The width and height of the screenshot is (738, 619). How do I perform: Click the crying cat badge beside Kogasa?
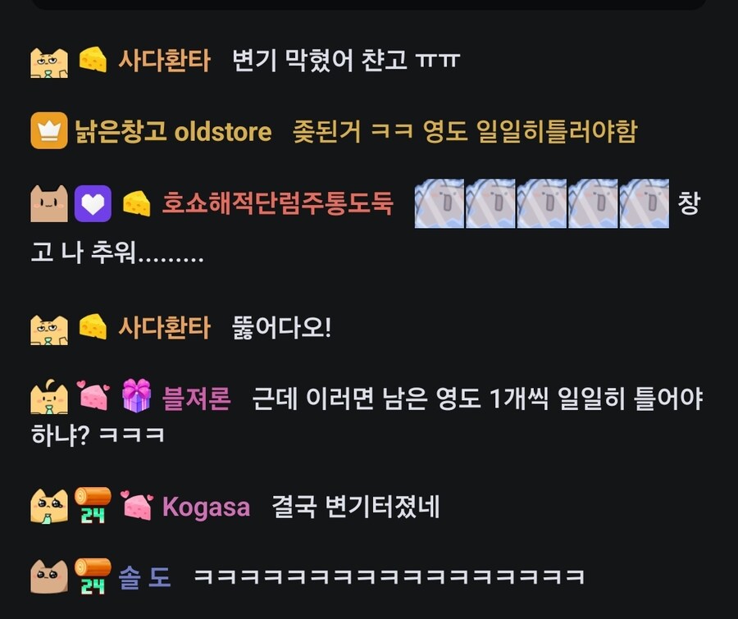pyautogui.click(x=49, y=506)
